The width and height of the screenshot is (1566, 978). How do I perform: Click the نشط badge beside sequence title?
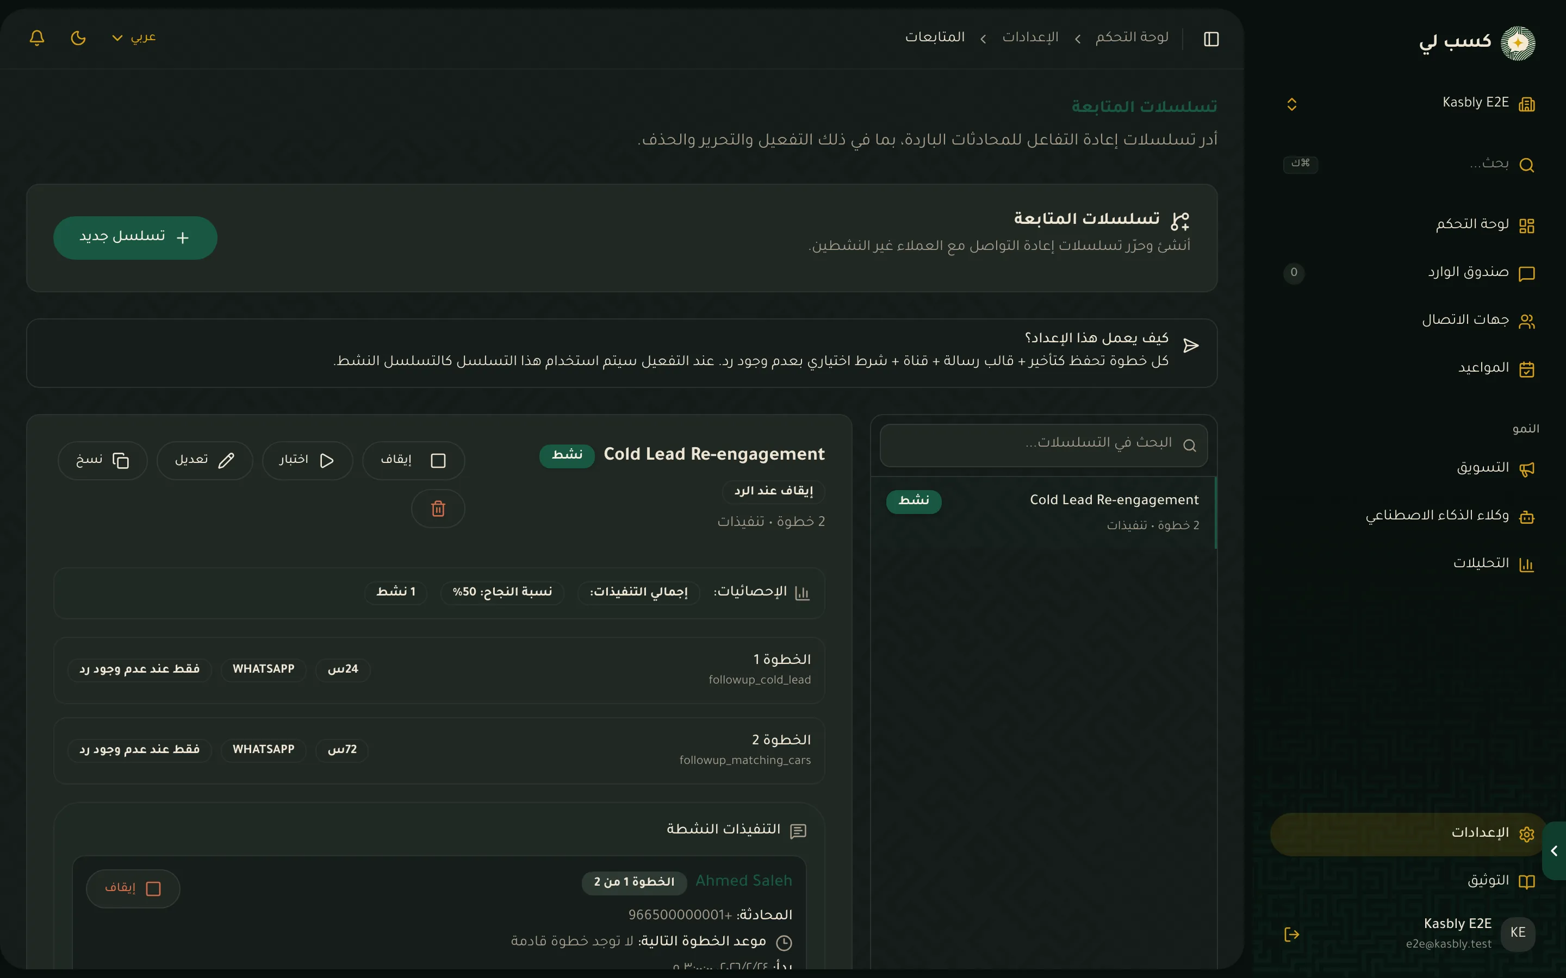567,455
